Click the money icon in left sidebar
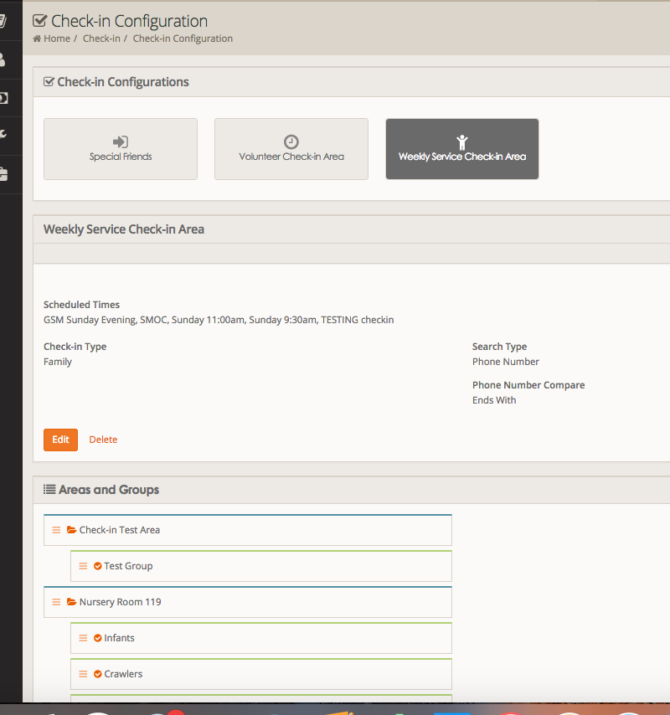The height and width of the screenshot is (715, 670). [x=4, y=98]
